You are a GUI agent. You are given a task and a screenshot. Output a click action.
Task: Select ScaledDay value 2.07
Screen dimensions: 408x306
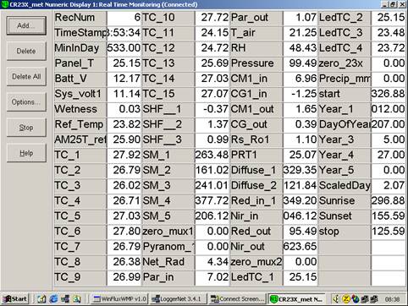(x=389, y=185)
